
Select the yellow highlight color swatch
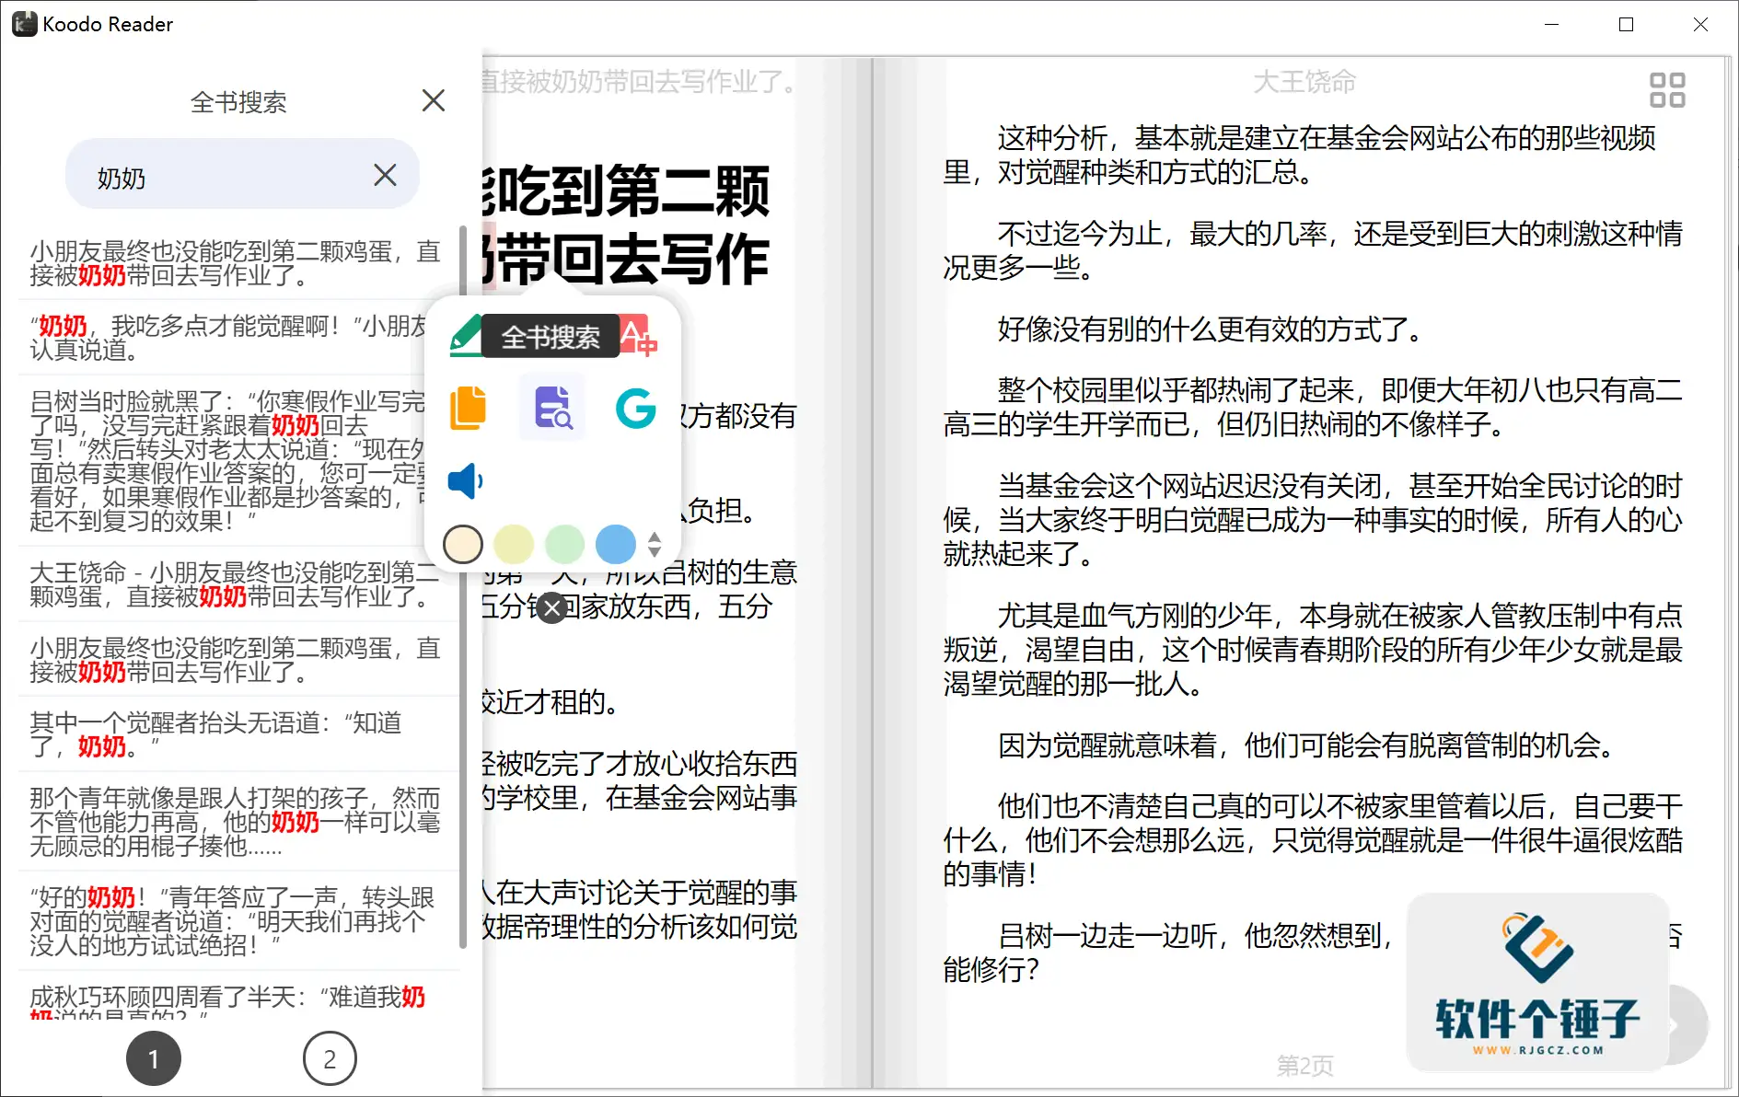[514, 544]
